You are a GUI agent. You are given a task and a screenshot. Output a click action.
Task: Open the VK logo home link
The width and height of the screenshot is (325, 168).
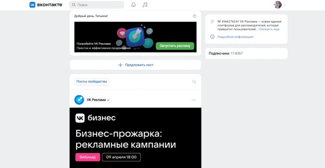coord(32,5)
